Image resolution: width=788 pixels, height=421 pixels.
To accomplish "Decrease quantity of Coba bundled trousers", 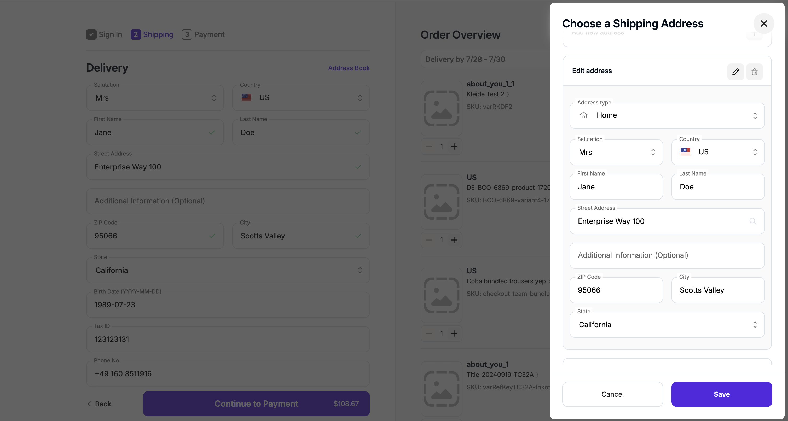I will tap(429, 333).
